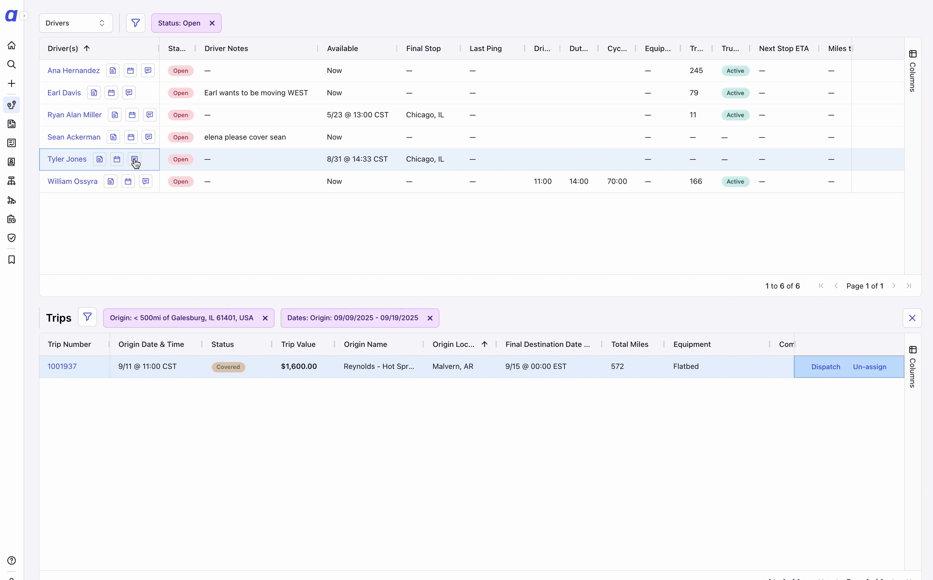Open Columns panel for trips table
Screen dimensions: 933x580
(x=913, y=367)
